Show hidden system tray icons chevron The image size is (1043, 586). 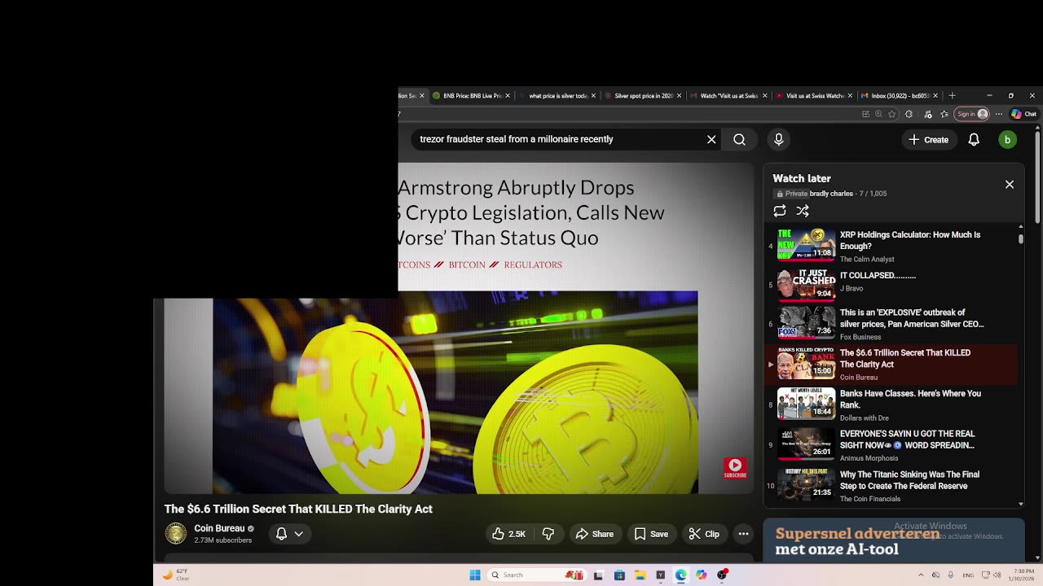click(x=921, y=575)
